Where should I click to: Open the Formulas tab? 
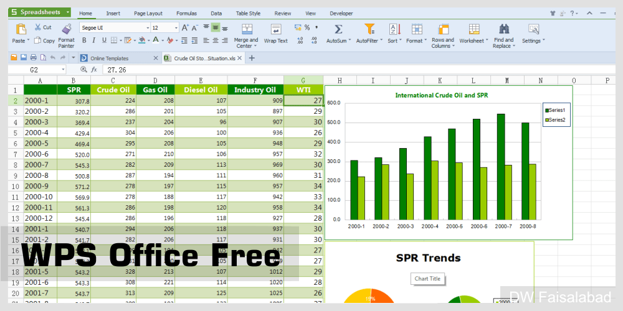tap(186, 14)
